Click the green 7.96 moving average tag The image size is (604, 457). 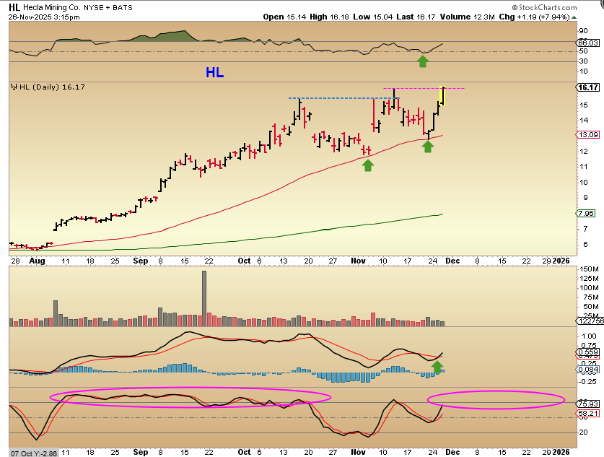(x=586, y=214)
